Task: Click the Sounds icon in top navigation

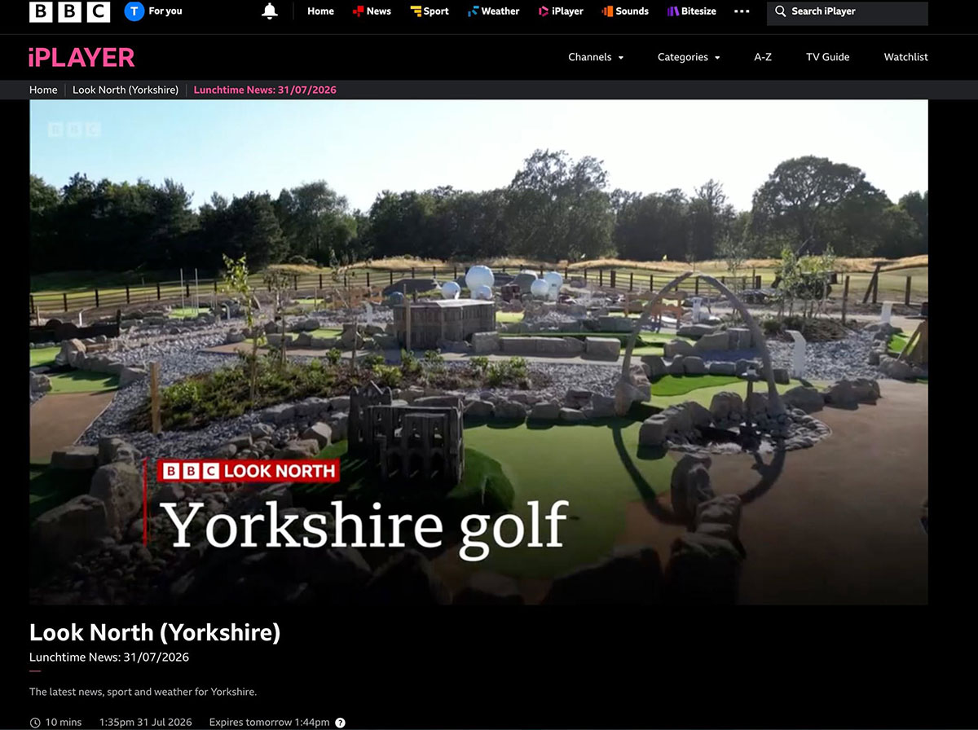Action: (x=607, y=11)
